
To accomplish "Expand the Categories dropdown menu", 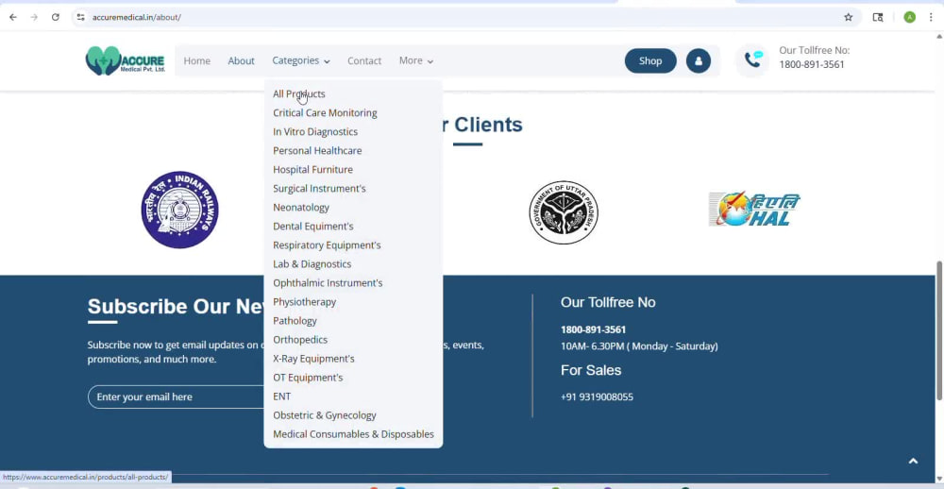I will (301, 60).
